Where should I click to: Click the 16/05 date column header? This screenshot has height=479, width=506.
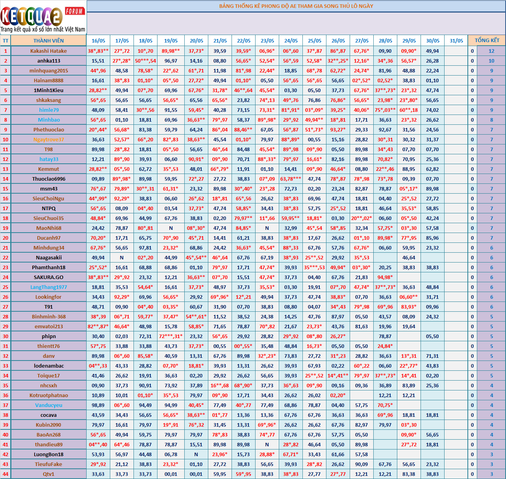click(98, 41)
